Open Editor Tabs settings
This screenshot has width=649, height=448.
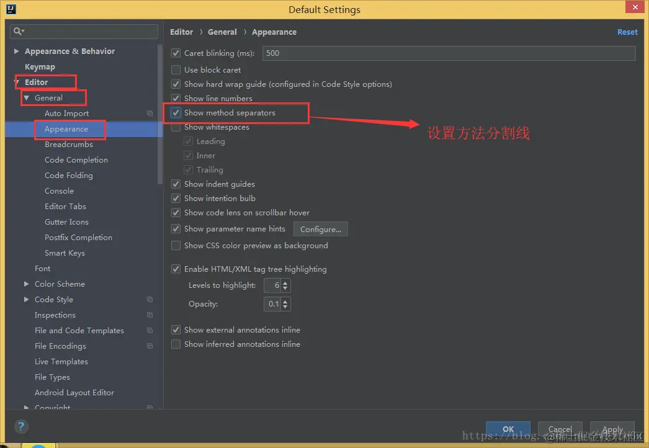[65, 206]
